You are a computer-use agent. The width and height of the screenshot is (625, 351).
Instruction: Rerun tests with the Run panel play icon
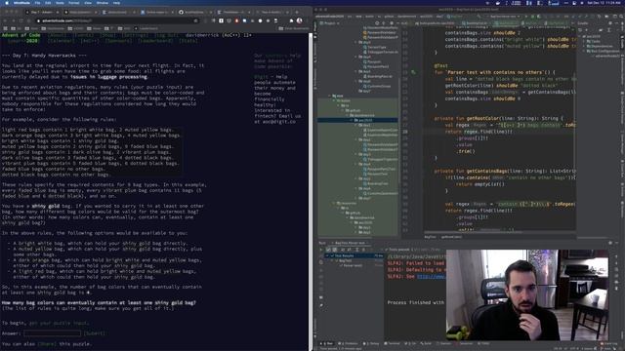tap(321, 250)
